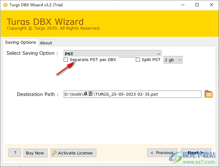Open the 2 gb split size dropdown
This screenshot has width=219, height=167.
point(173,60)
